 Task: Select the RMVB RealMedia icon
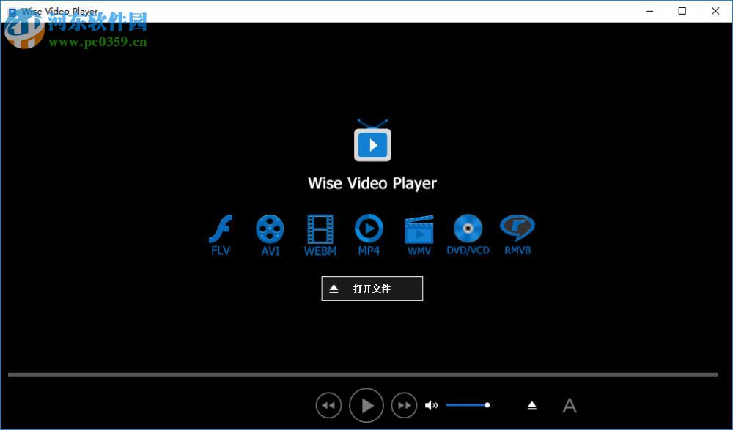pyautogui.click(x=517, y=229)
